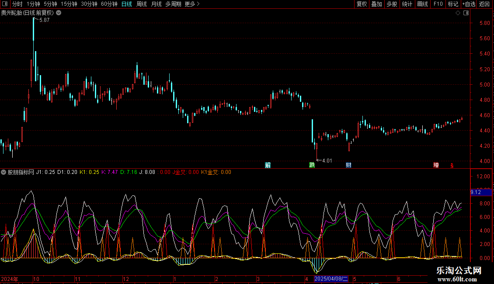Open the 更多 periods expander
This screenshot has height=284, width=494.
click(x=192, y=4)
